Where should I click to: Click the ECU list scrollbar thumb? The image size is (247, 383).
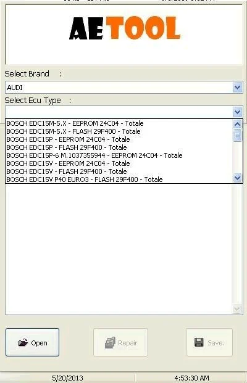tap(237, 136)
